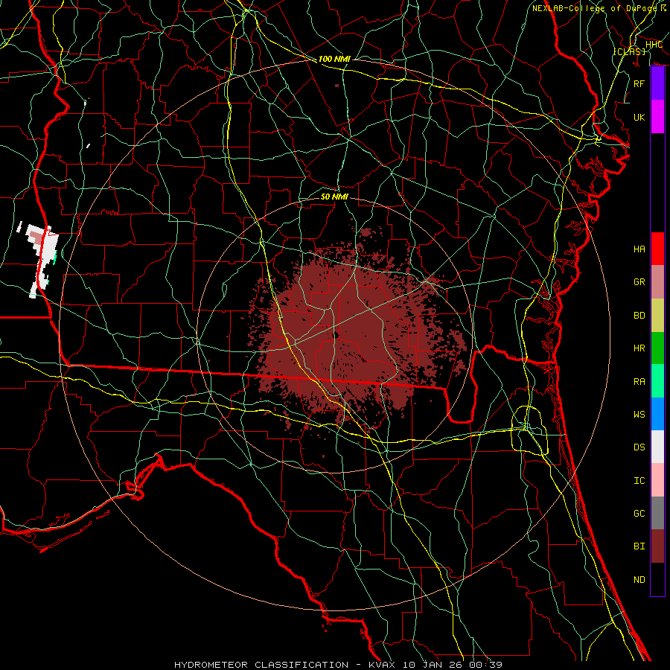Viewport: 670px width, 670px height.
Task: Click the WS blue legend swatch
Action: point(657,414)
